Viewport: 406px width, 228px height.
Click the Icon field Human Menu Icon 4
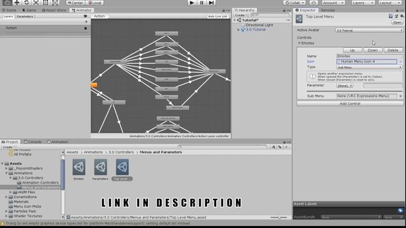click(367, 61)
